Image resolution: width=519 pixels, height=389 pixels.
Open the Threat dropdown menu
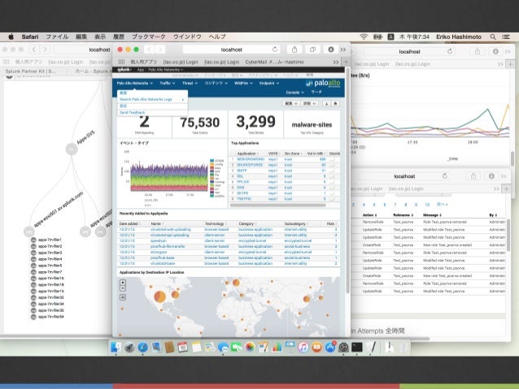pyautogui.click(x=190, y=84)
